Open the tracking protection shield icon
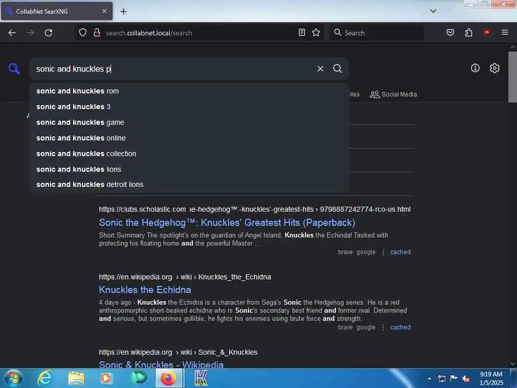This screenshot has height=388, width=517. (83, 33)
